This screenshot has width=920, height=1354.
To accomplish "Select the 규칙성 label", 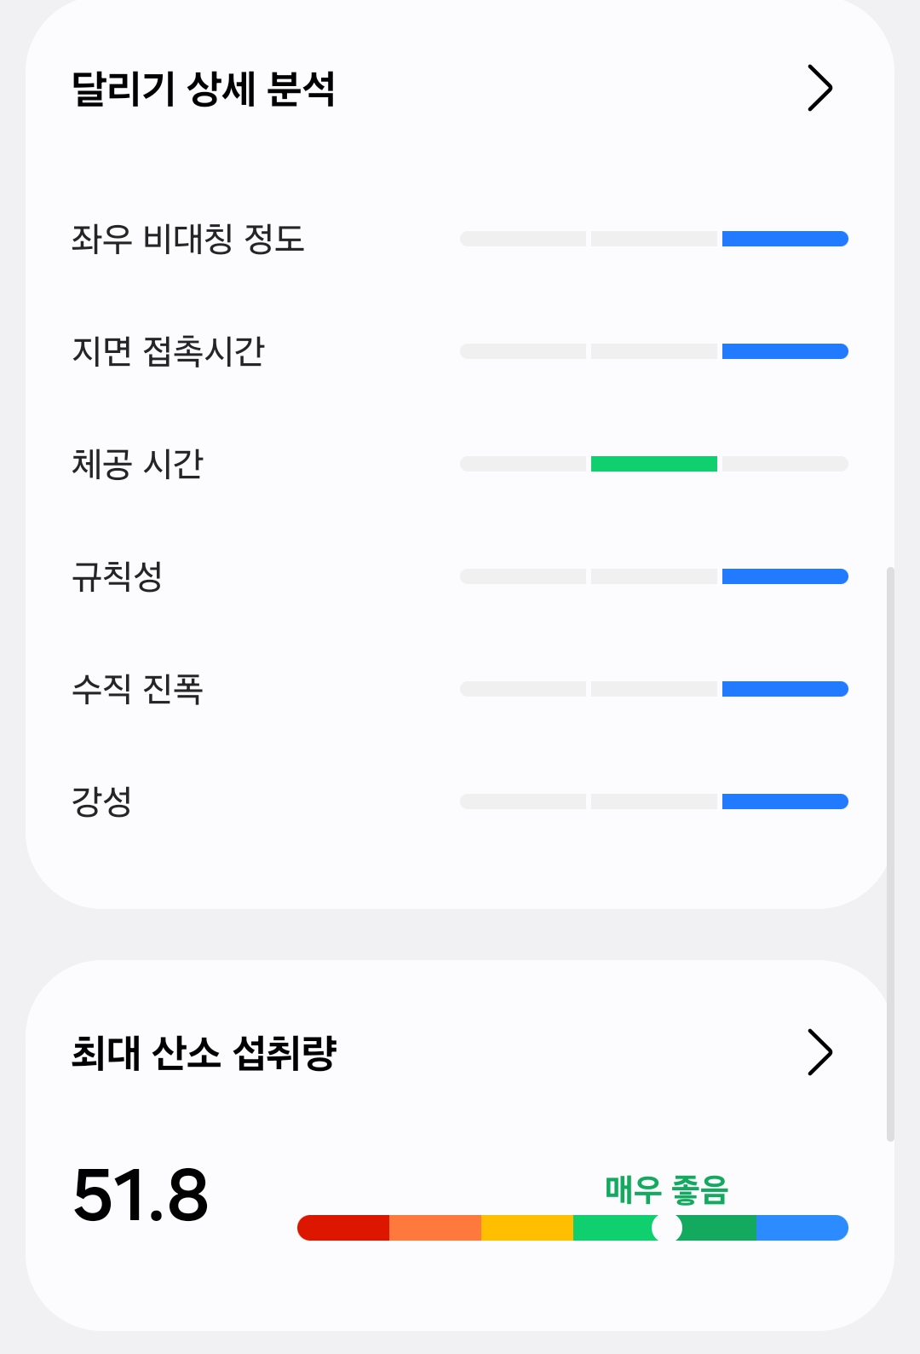I will click(118, 576).
